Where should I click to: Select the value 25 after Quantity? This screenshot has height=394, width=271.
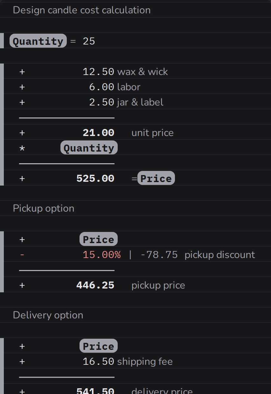tap(89, 41)
